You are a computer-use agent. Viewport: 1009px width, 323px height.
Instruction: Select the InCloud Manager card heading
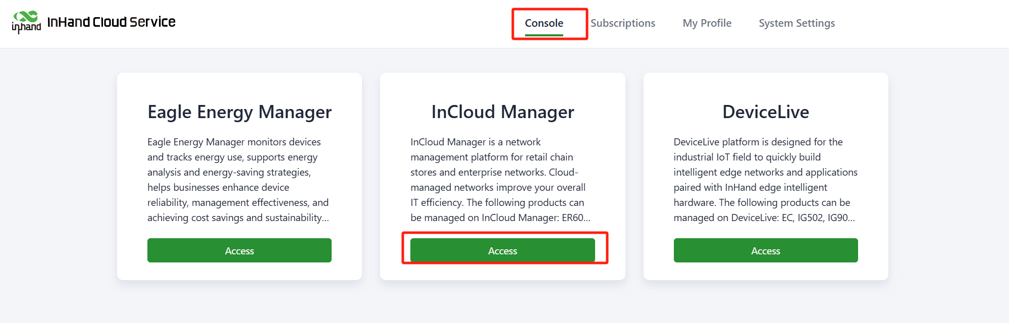point(502,112)
